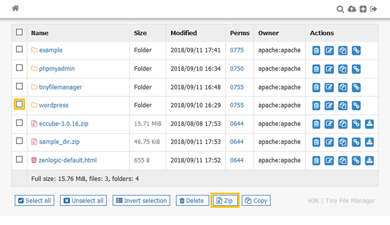Delete the example folder using trash icon
The width and height of the screenshot is (390, 225).
click(316, 51)
